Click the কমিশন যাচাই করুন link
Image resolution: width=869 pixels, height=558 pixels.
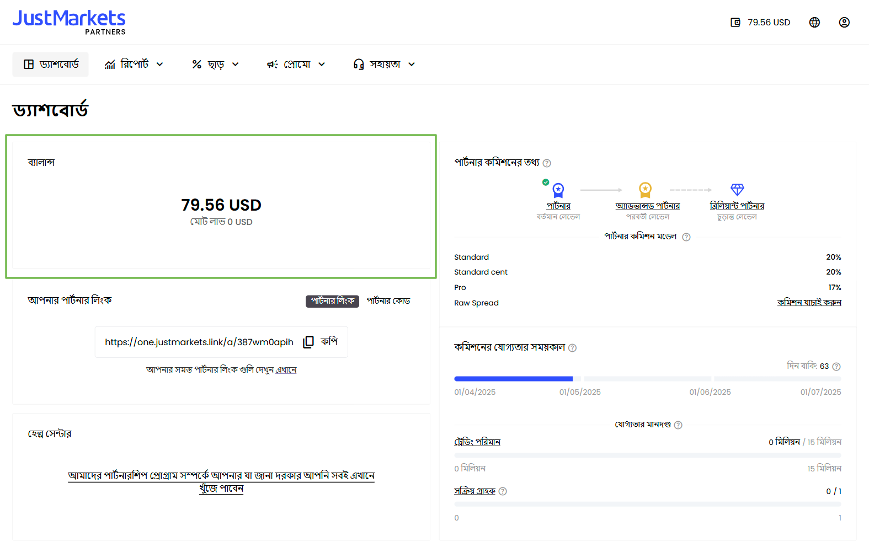pyautogui.click(x=809, y=303)
